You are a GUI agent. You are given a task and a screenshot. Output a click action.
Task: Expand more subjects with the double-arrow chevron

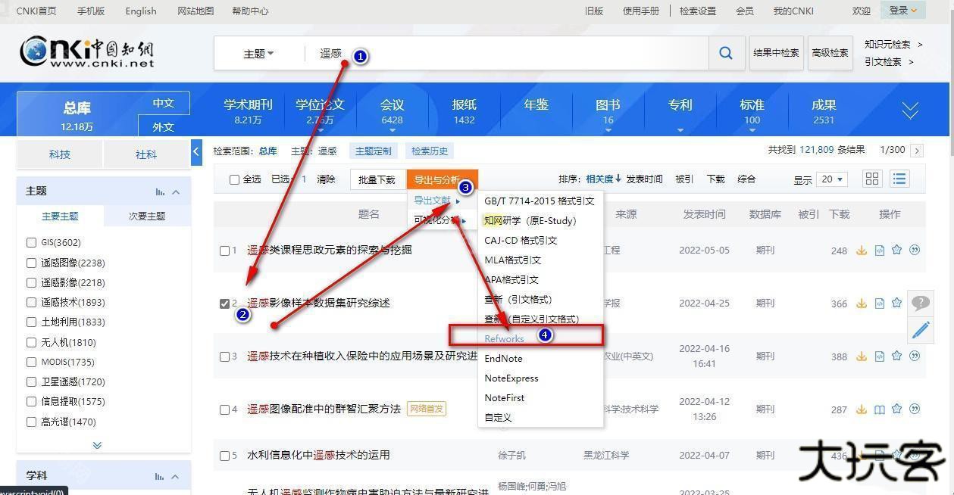tap(97, 445)
